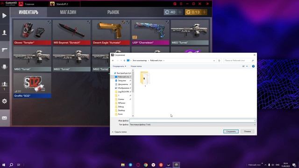The height and width of the screenshot is (168, 299).
Task: Expand the address bar history dropdown
Action: 214,61
